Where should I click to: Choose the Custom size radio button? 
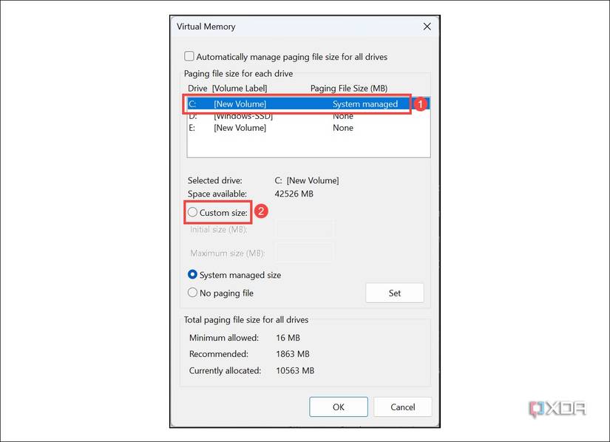tap(193, 212)
